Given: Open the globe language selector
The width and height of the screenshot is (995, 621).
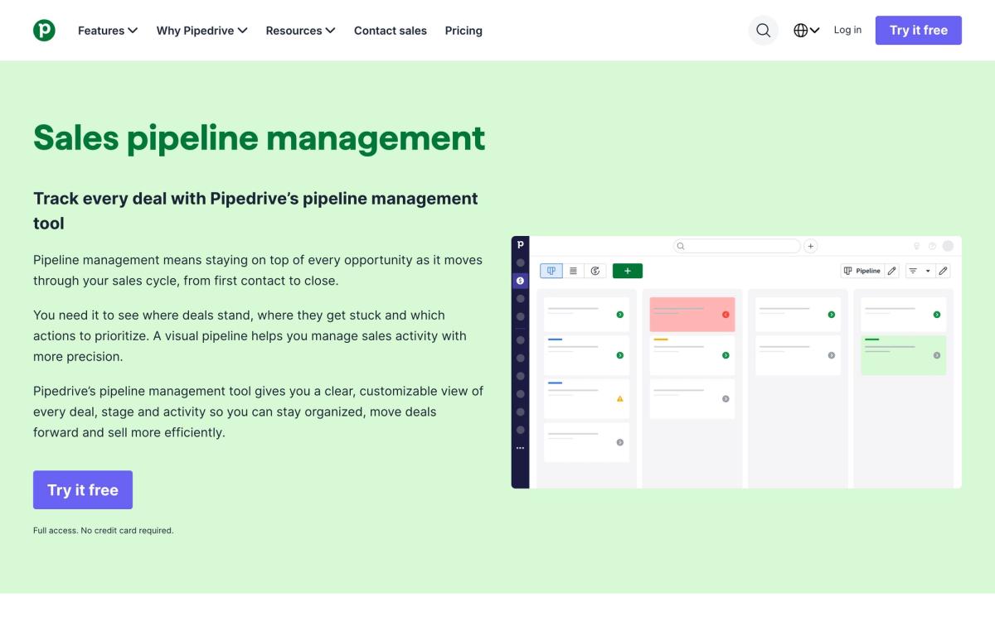Looking at the screenshot, I should coord(806,31).
